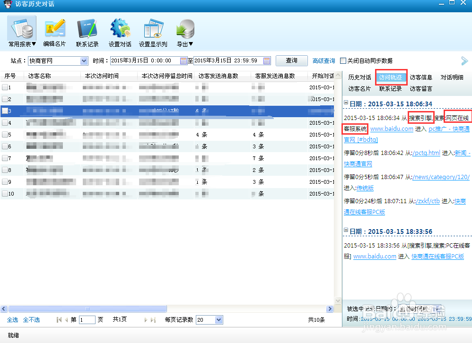
Task: Click the horizontal scrollbar left arrow
Action: (x=4, y=309)
